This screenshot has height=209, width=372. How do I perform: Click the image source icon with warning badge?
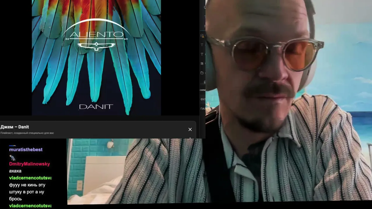pos(202,36)
